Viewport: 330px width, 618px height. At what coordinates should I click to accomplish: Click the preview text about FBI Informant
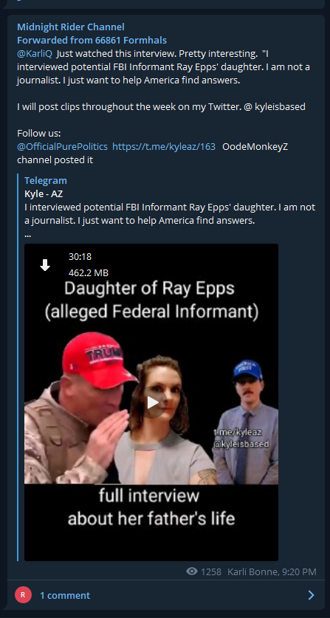170,213
